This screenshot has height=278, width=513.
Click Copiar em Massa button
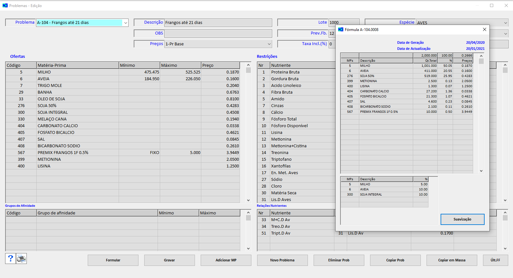[x=452, y=260]
